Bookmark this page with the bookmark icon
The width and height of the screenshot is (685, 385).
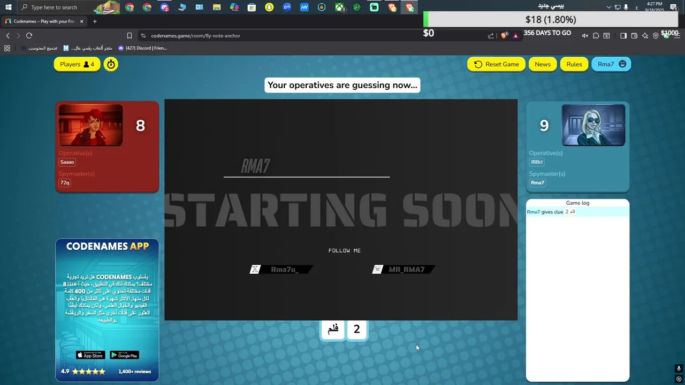point(130,36)
